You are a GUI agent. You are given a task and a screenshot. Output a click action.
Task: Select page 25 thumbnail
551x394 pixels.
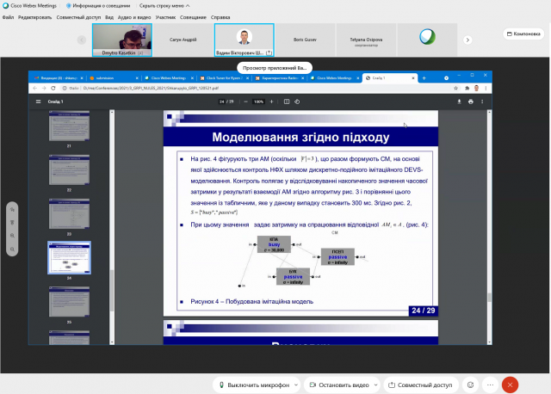pos(69,302)
